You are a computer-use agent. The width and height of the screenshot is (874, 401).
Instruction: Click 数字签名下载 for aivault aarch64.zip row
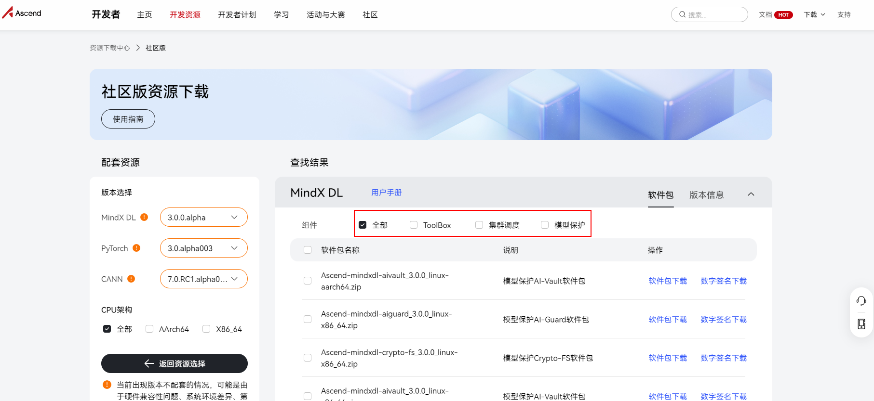click(x=724, y=281)
